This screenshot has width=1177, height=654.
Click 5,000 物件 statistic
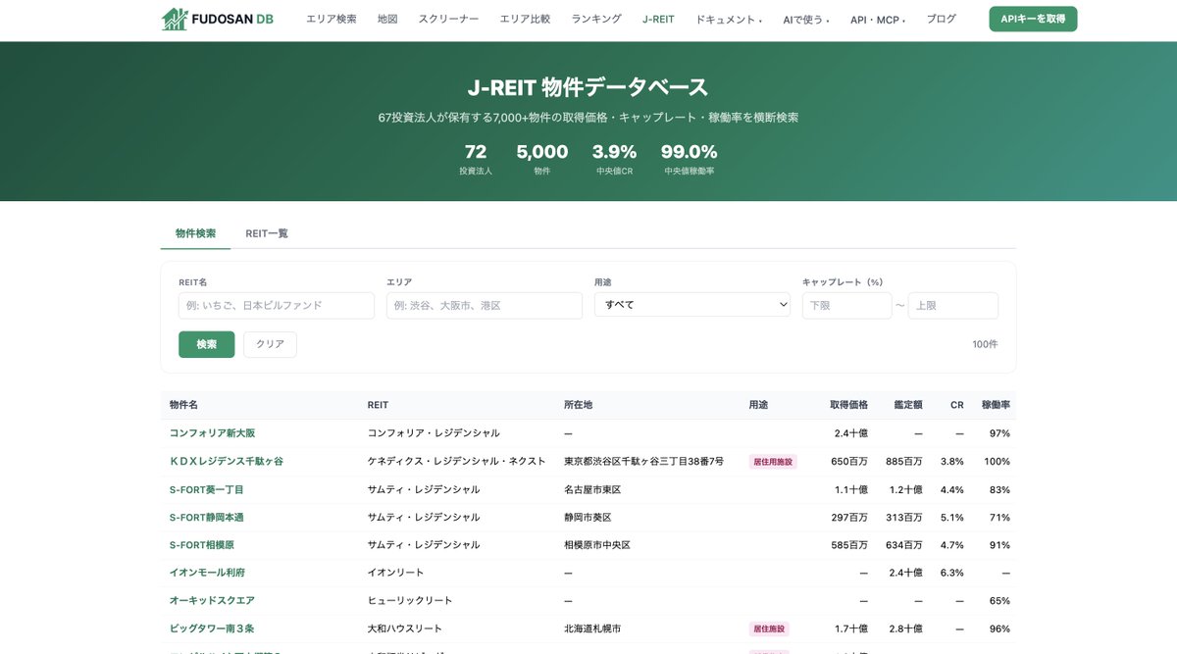(x=542, y=158)
